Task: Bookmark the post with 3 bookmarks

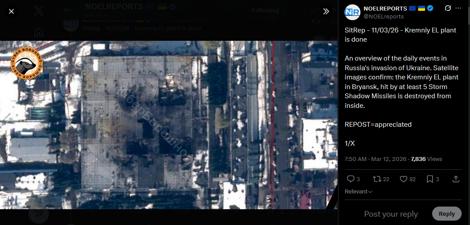Action: pos(433,179)
